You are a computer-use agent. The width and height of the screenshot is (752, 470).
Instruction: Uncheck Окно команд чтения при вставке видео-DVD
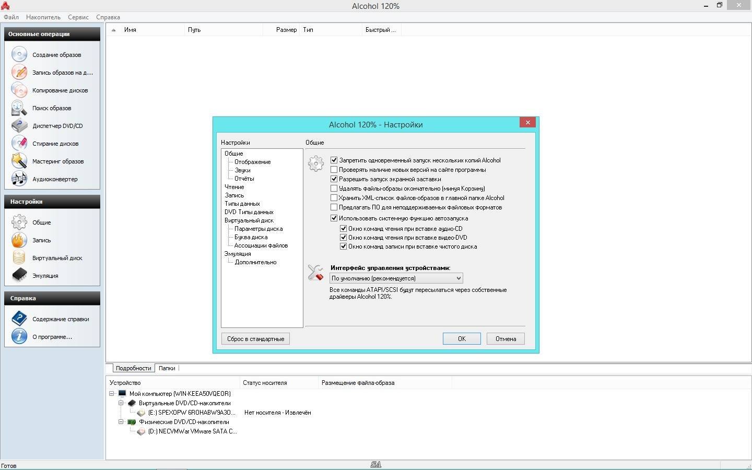(344, 238)
